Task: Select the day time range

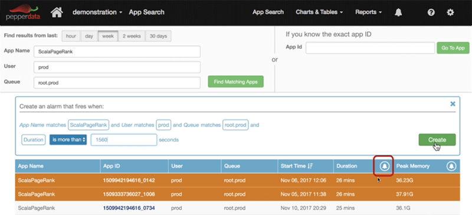Action: pyautogui.click(x=89, y=36)
